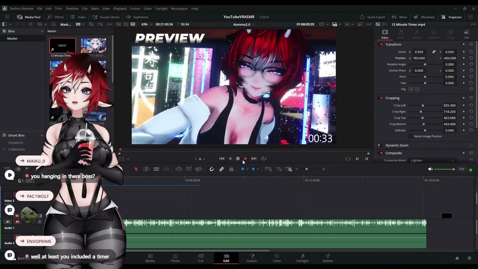Toggle the Inspector panel button
The width and height of the screenshot is (478, 269).
coord(451,17)
